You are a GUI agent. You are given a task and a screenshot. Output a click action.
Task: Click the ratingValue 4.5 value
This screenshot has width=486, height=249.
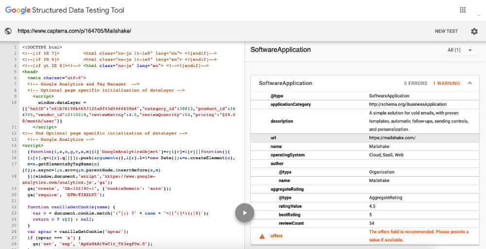(x=372, y=206)
